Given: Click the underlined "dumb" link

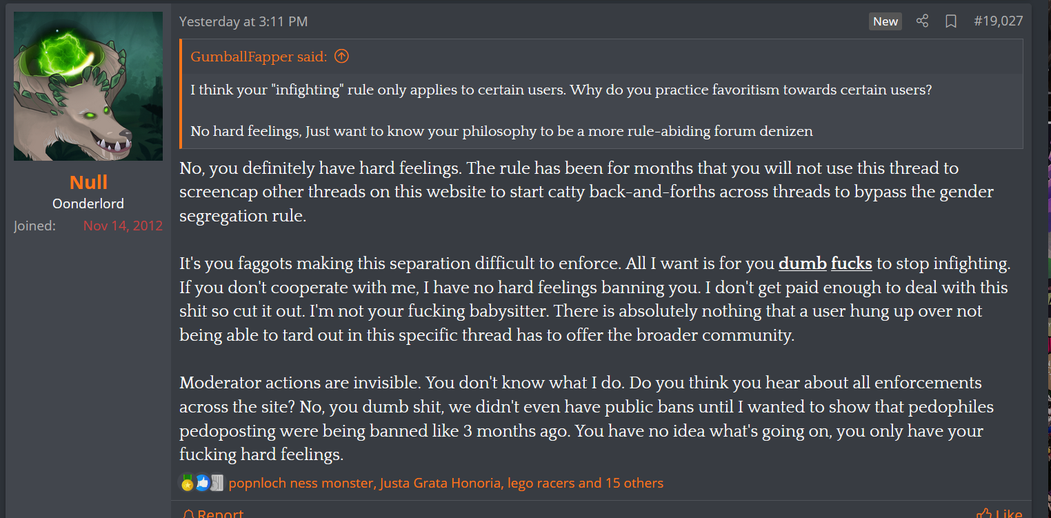Looking at the screenshot, I should (x=803, y=263).
